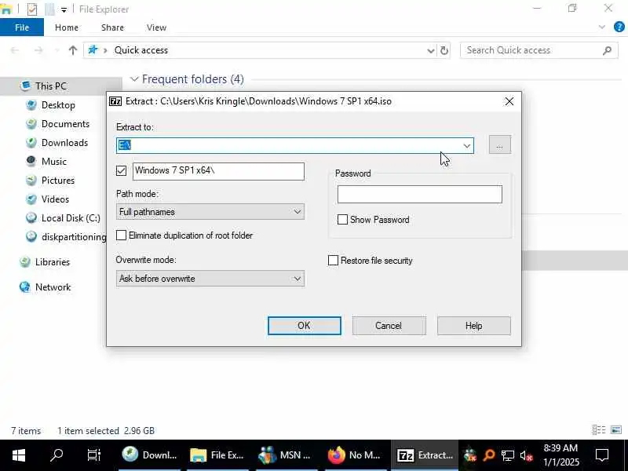Click the browse '...' button for extract path
Screen dimensions: 628x471
point(499,144)
